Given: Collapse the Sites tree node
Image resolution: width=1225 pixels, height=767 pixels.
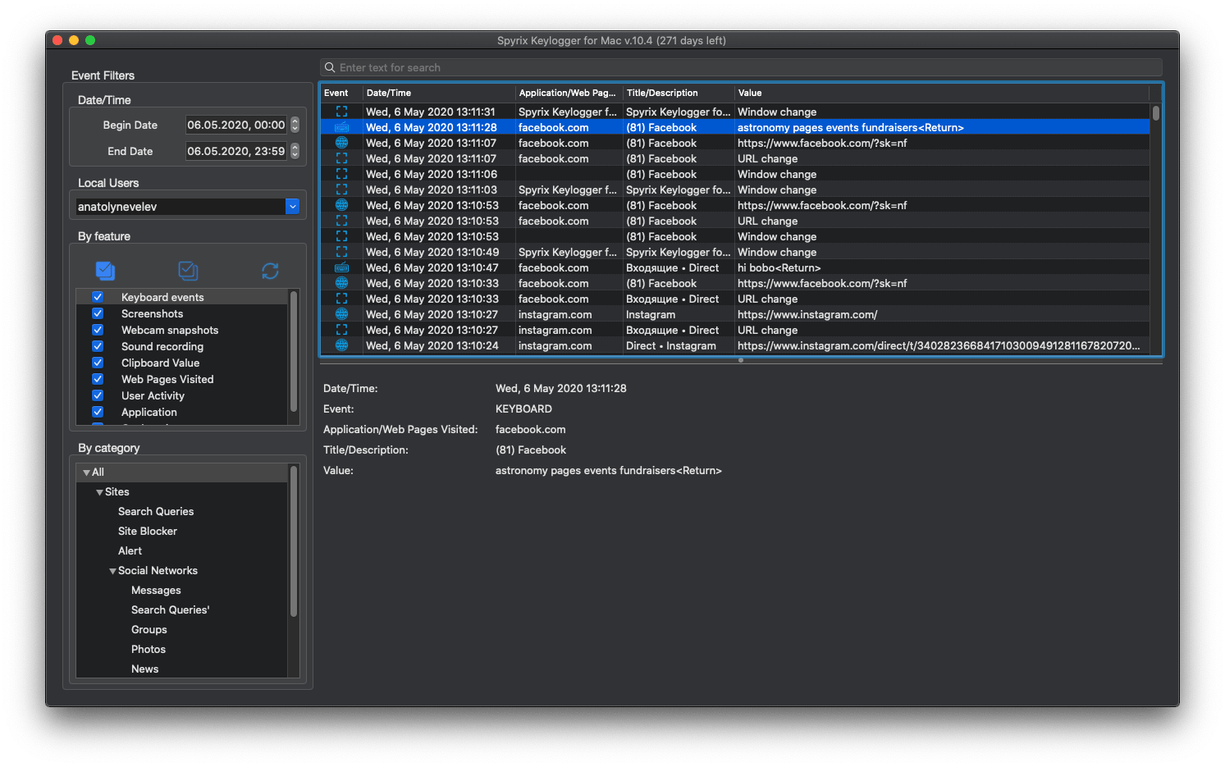Looking at the screenshot, I should tap(99, 492).
